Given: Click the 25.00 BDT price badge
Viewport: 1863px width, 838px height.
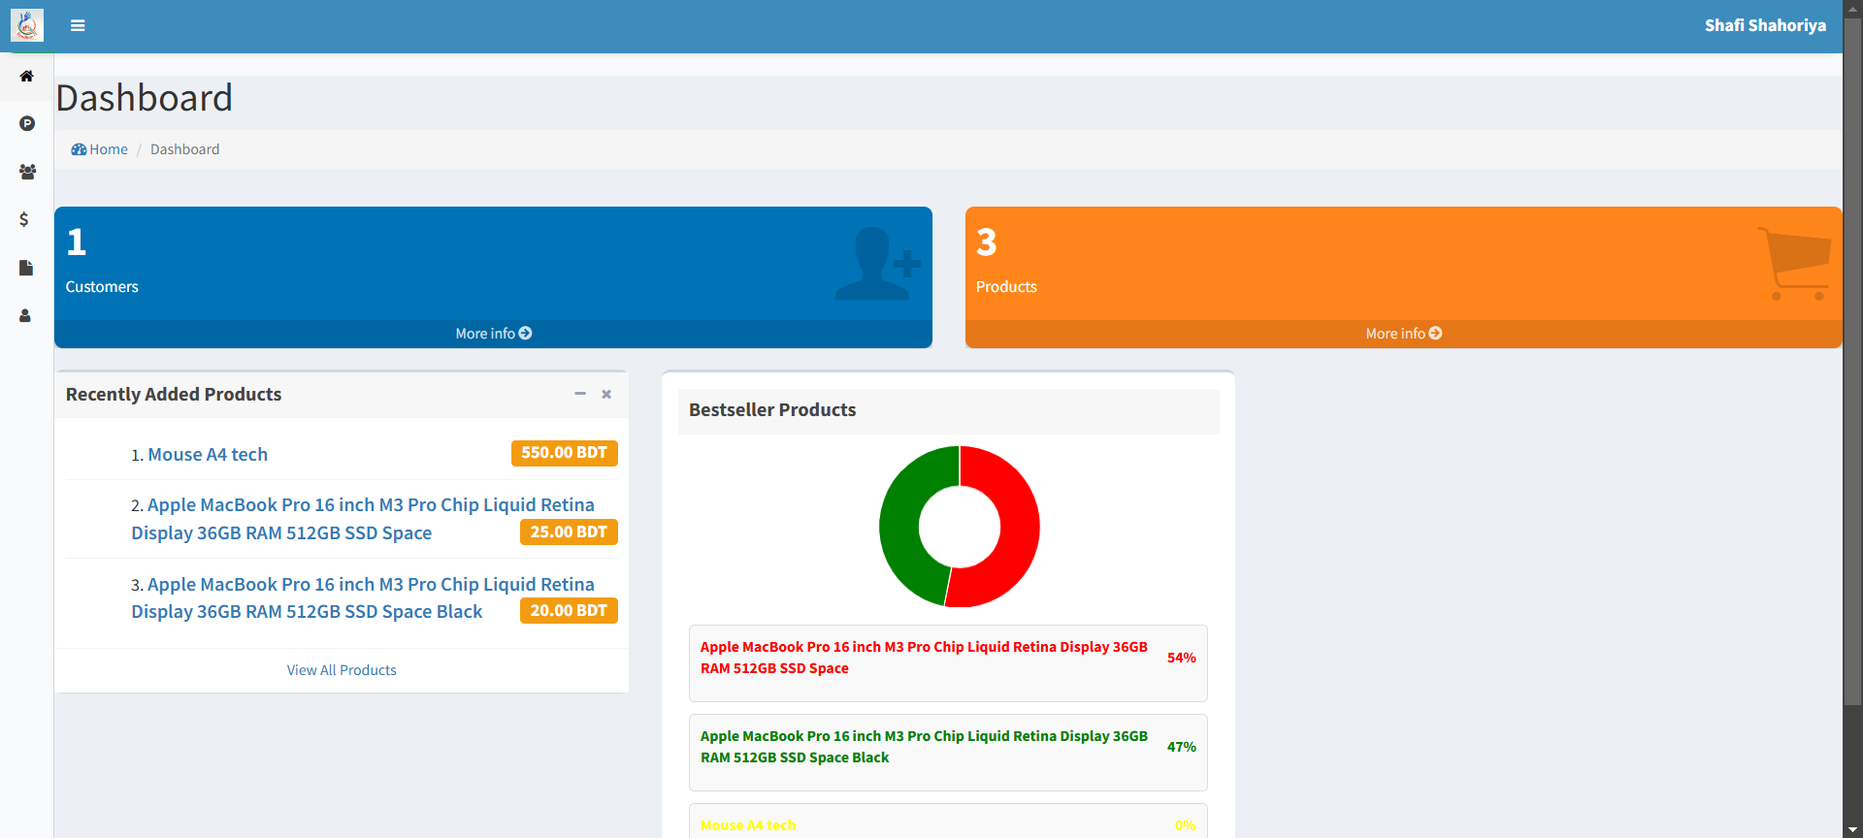Looking at the screenshot, I should coord(569,532).
